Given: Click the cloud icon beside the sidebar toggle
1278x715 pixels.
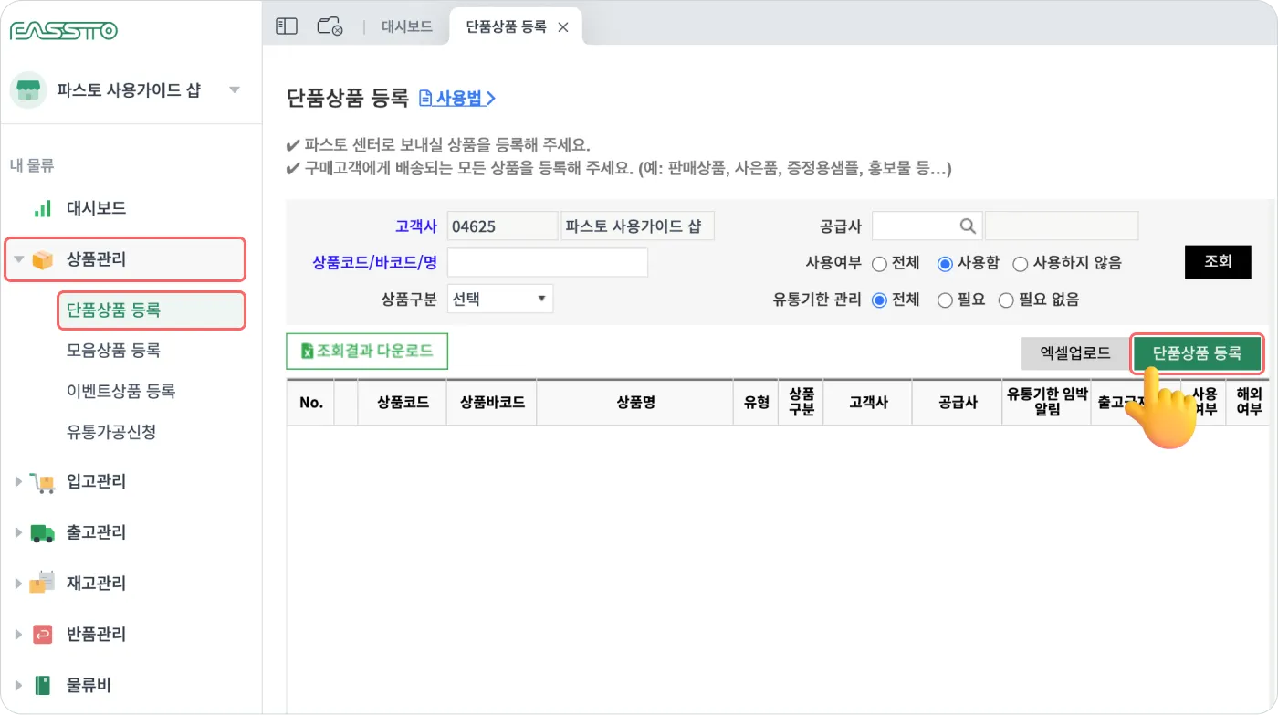Looking at the screenshot, I should (330, 26).
